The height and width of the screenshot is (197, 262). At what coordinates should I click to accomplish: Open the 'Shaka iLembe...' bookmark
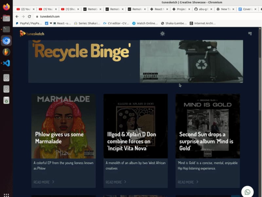click(174, 23)
